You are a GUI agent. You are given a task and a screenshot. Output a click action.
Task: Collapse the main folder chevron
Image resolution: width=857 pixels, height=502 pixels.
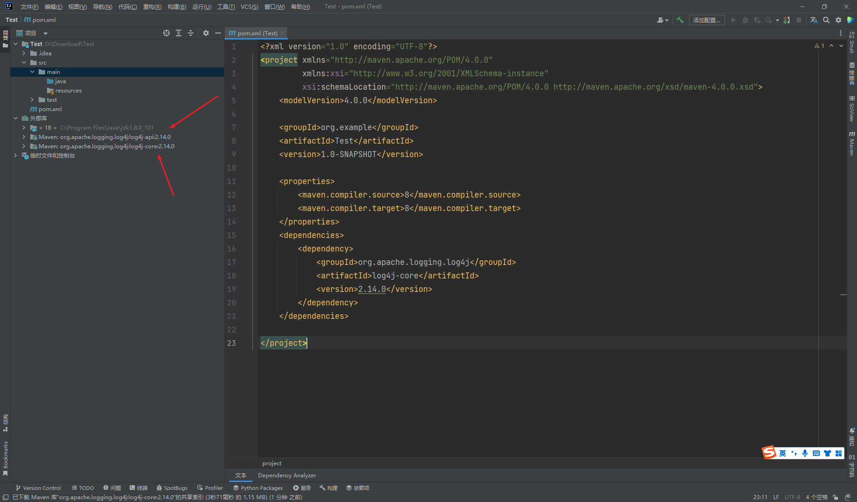(x=33, y=72)
